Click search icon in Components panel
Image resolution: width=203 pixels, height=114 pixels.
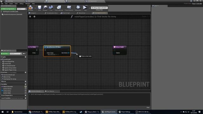click(26, 9)
